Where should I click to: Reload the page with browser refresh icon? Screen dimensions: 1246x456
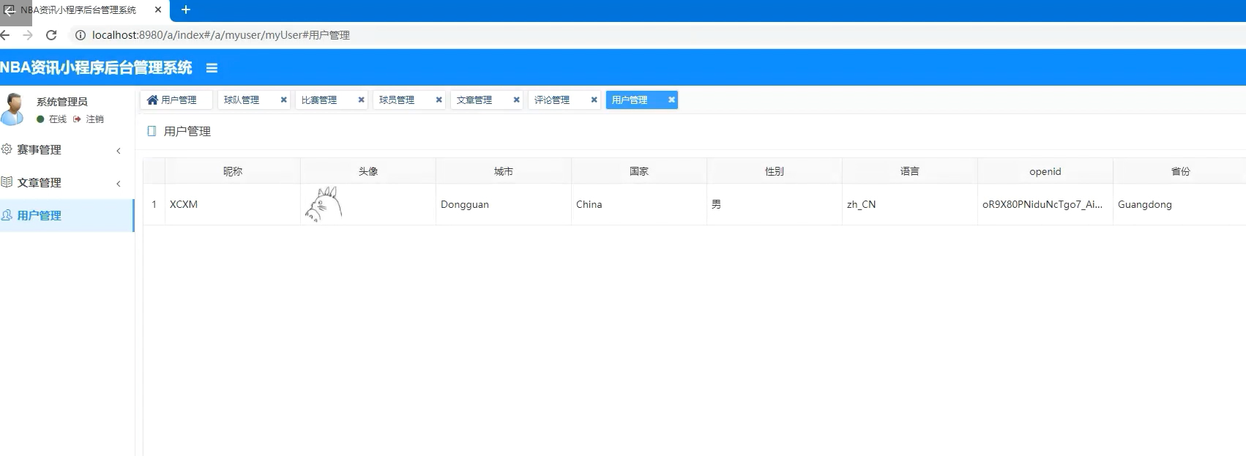point(51,35)
